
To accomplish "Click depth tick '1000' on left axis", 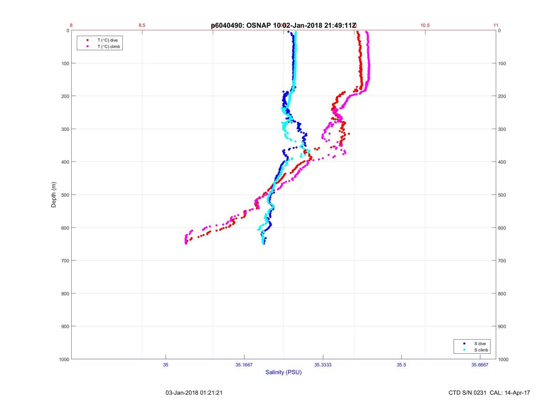I will [x=63, y=359].
